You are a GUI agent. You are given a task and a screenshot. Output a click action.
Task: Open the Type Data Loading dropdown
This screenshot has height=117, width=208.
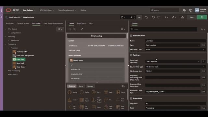173,45
